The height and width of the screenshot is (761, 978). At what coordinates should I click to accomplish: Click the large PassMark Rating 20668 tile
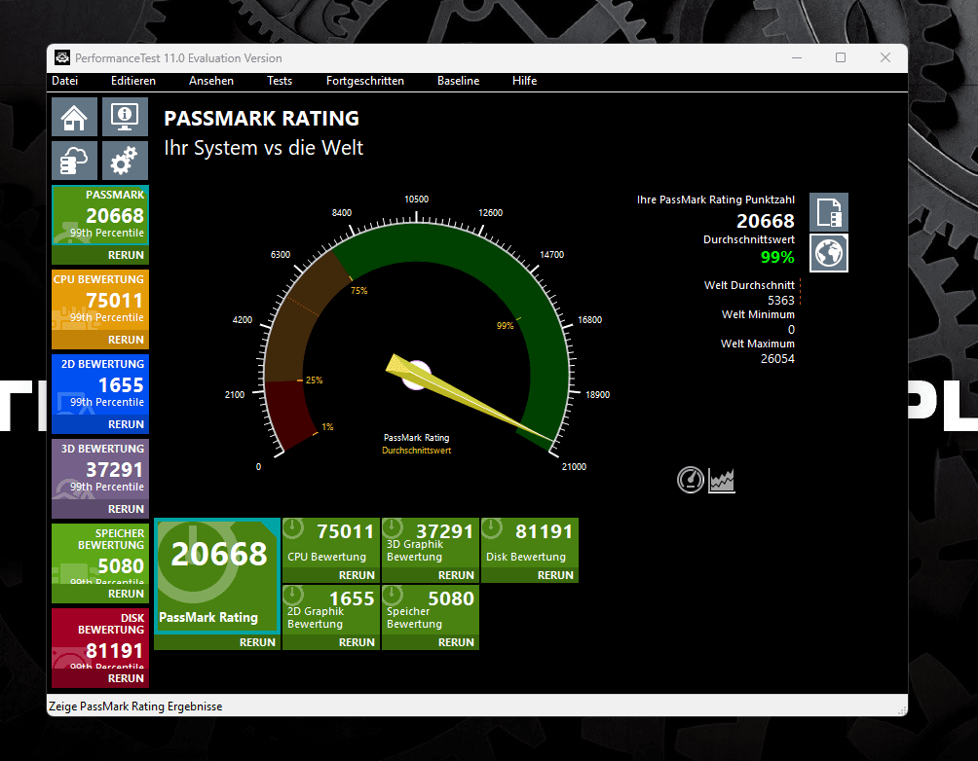217,575
